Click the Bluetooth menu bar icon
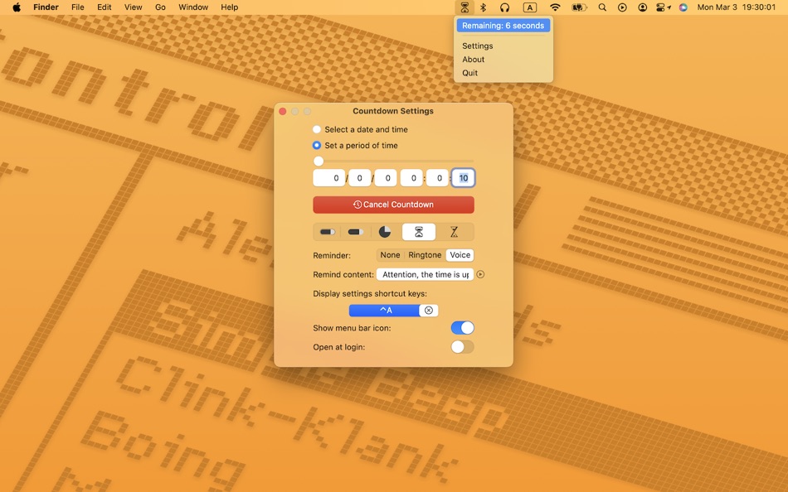Image resolution: width=788 pixels, height=492 pixels. (x=484, y=7)
